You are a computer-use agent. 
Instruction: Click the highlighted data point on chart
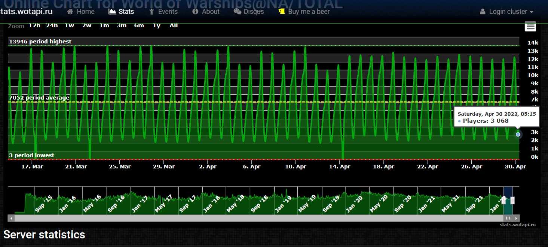pyautogui.click(x=518, y=134)
